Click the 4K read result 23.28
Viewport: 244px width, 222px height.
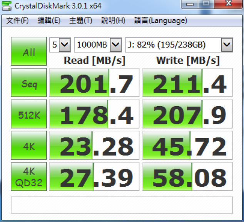pos(94,145)
